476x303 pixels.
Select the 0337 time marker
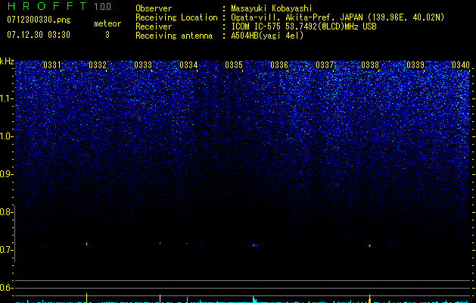325,65
